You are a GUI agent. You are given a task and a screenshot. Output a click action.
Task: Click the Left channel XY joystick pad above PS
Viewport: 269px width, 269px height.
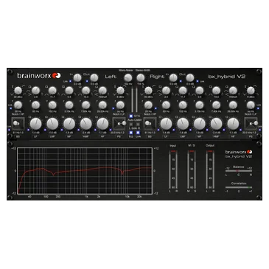tap(119, 123)
